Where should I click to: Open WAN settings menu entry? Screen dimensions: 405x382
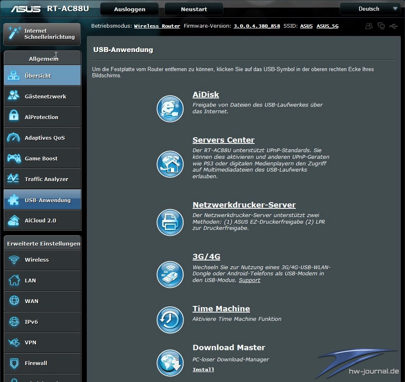point(42,301)
